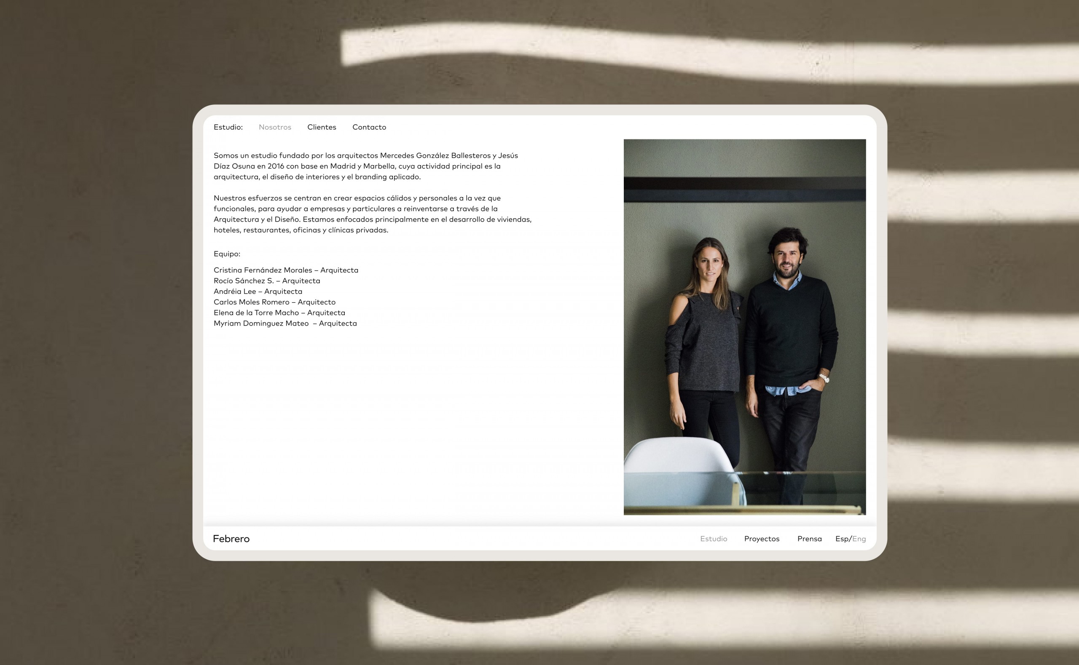The height and width of the screenshot is (665, 1079).
Task: Click the paragraph starting 'Nuestros esfuerzos'
Action: (x=372, y=214)
